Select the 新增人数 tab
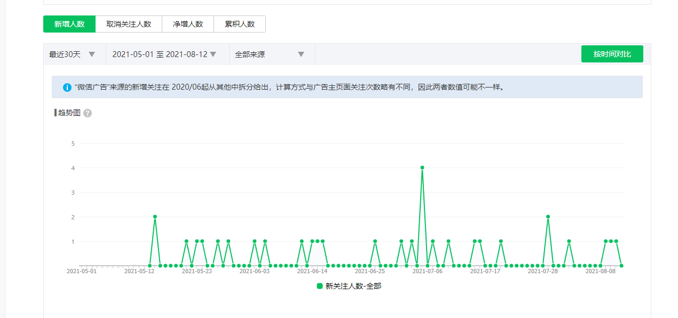Viewport: 678px width, 318px height. pyautogui.click(x=69, y=24)
